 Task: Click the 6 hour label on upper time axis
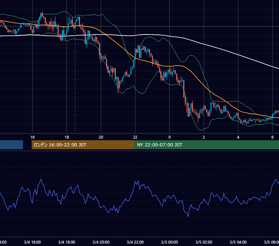coord(272,137)
